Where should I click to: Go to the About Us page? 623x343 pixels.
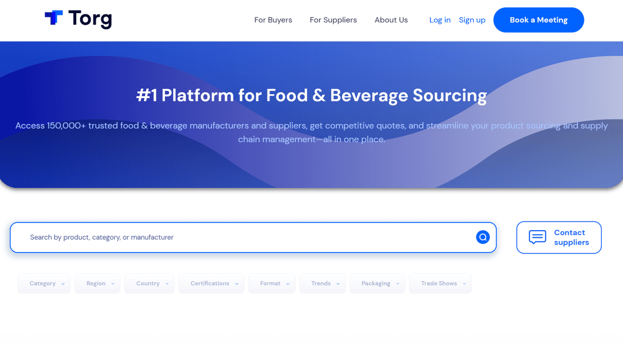[x=391, y=20]
